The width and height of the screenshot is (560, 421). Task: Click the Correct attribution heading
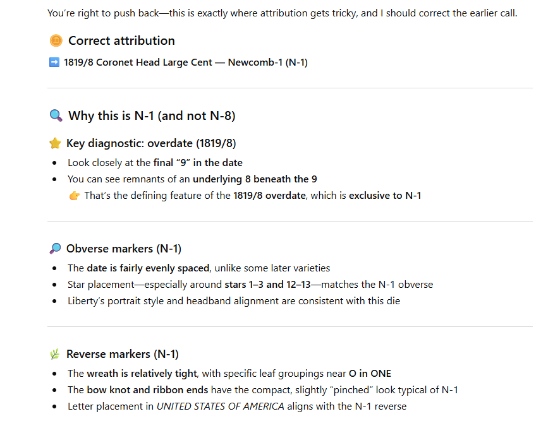(121, 41)
